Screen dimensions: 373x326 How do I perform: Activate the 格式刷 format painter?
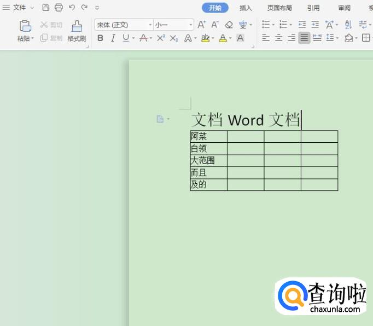pyautogui.click(x=77, y=31)
